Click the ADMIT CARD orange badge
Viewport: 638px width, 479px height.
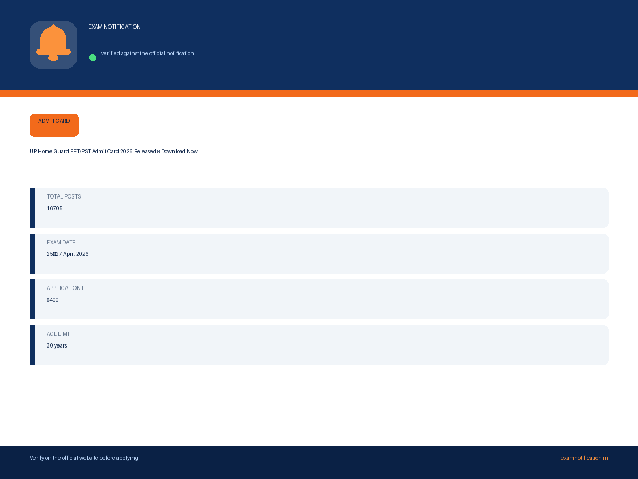pyautogui.click(x=54, y=125)
